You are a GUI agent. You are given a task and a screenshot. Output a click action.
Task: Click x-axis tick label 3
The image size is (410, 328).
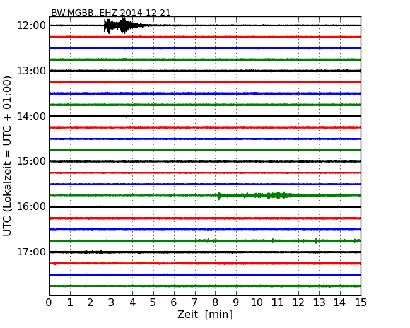[112, 303]
